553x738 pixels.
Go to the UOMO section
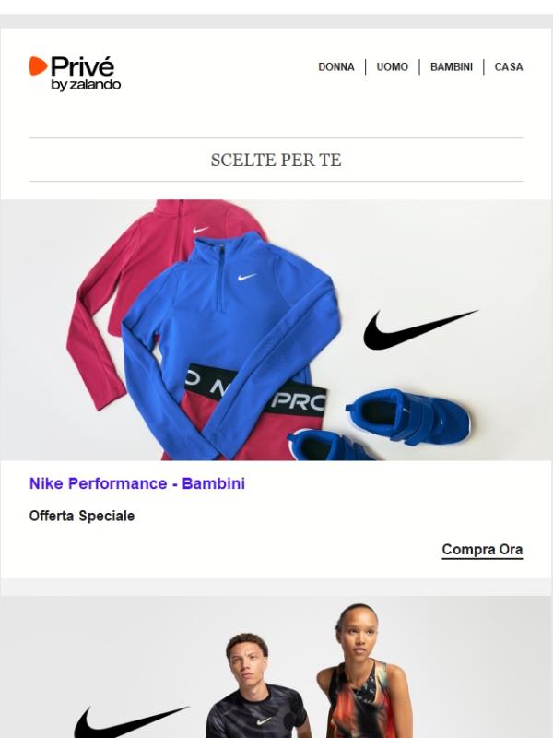(393, 67)
